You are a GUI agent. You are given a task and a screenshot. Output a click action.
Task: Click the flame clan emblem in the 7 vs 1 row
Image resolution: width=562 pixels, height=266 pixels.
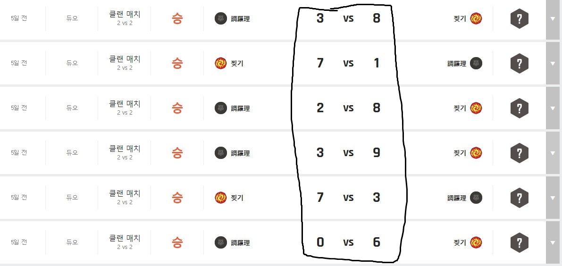tap(220, 63)
